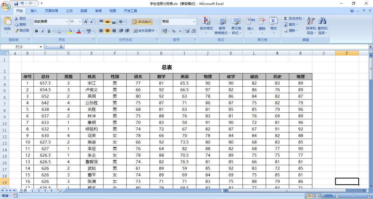Open the font name dropdown 微软雅黑
Image resolution: width=373 pixels, height=199 pixels.
click(67, 22)
